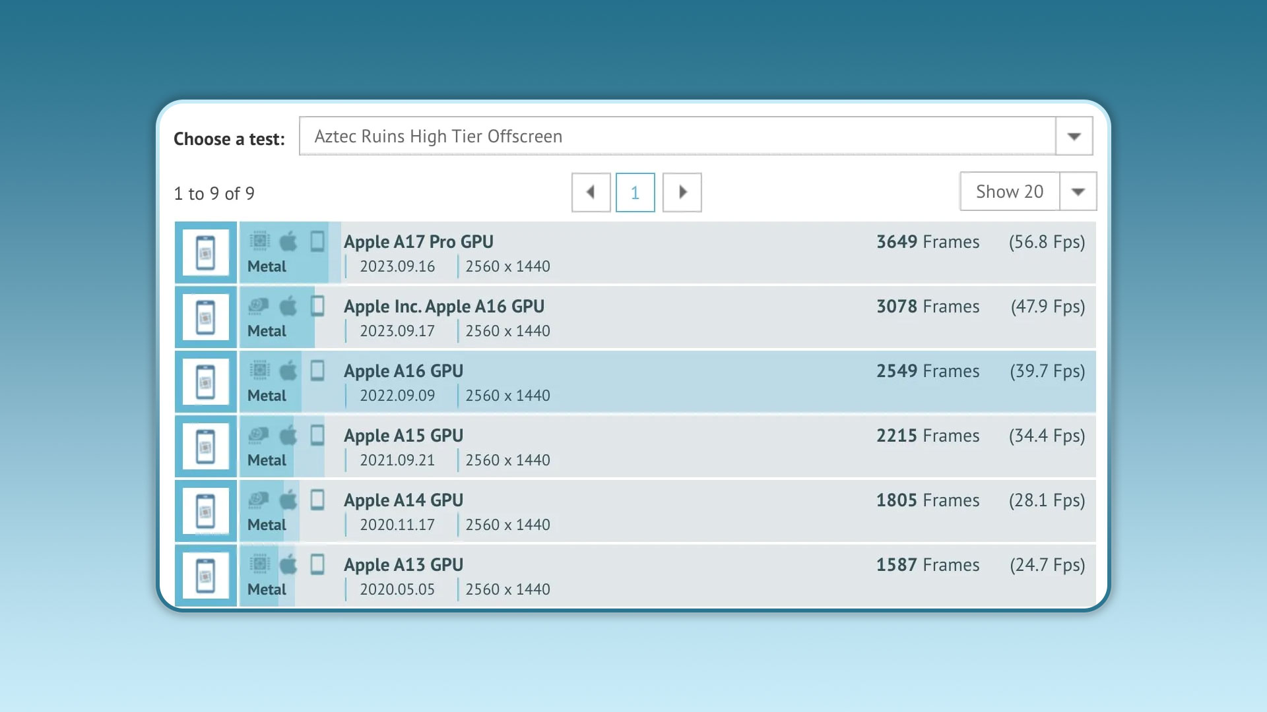The width and height of the screenshot is (1267, 712).
Task: Click the Choose a test label
Action: pos(229,139)
